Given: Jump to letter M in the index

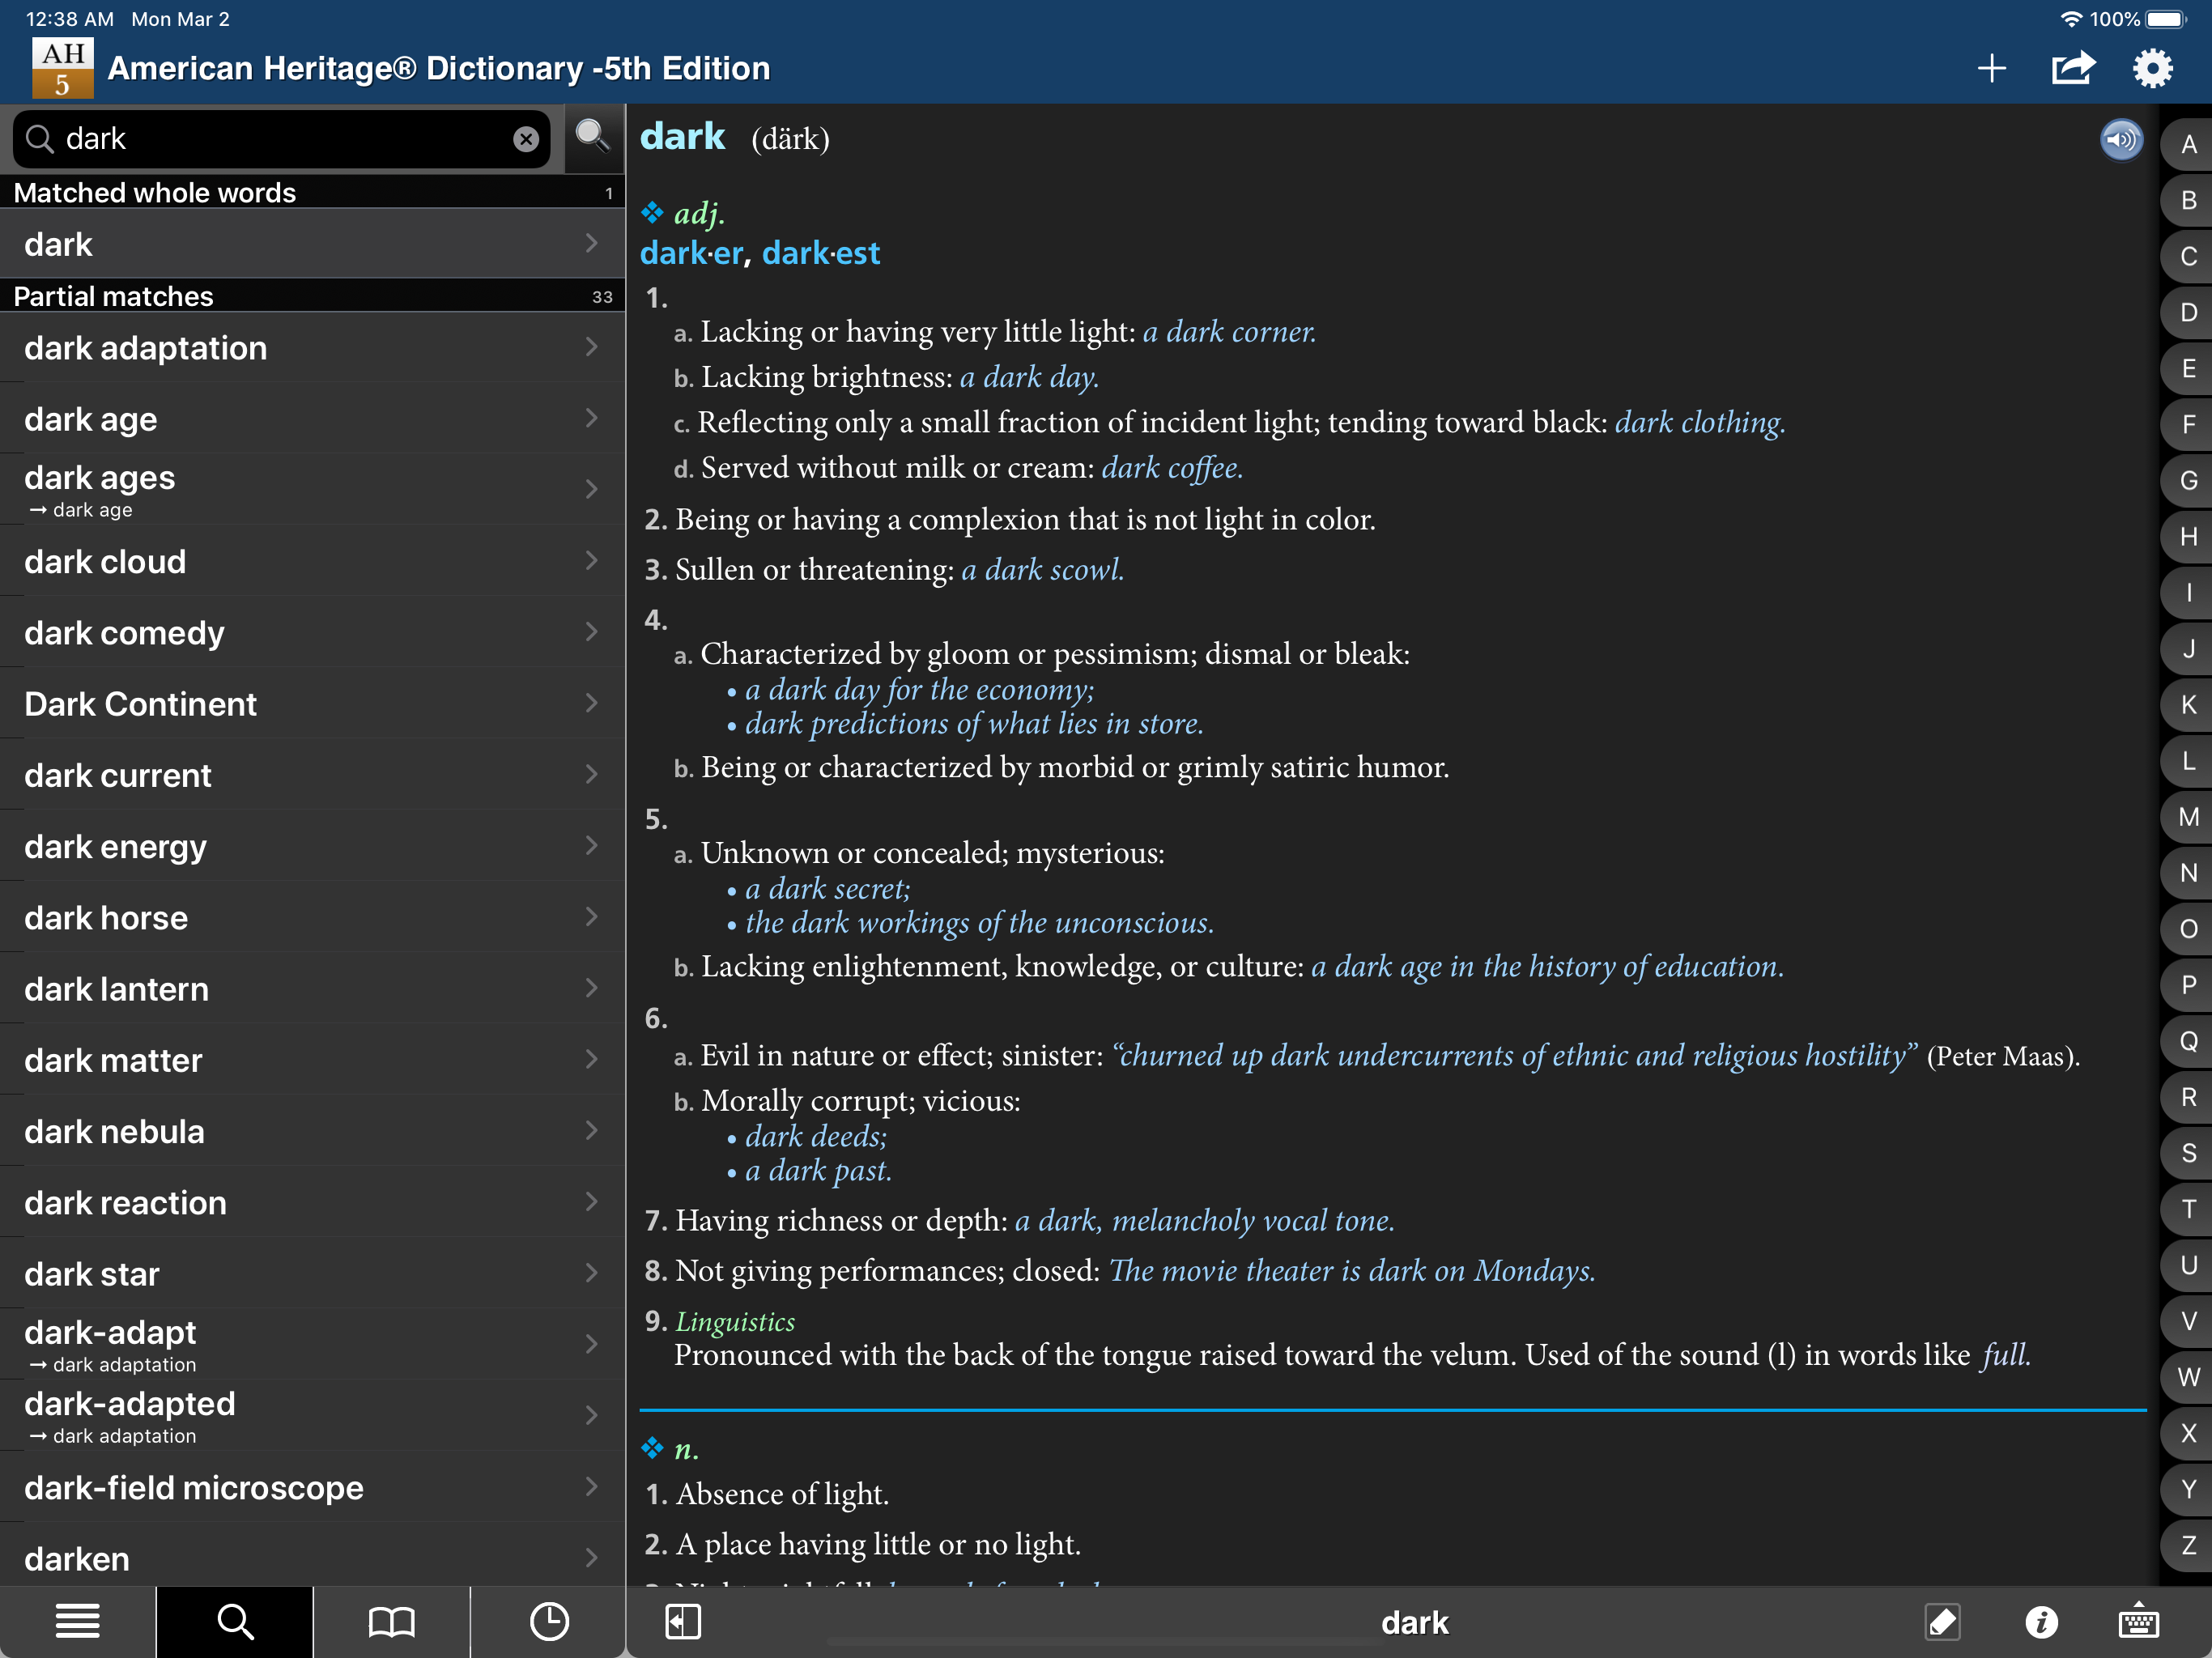Looking at the screenshot, I should point(2188,817).
